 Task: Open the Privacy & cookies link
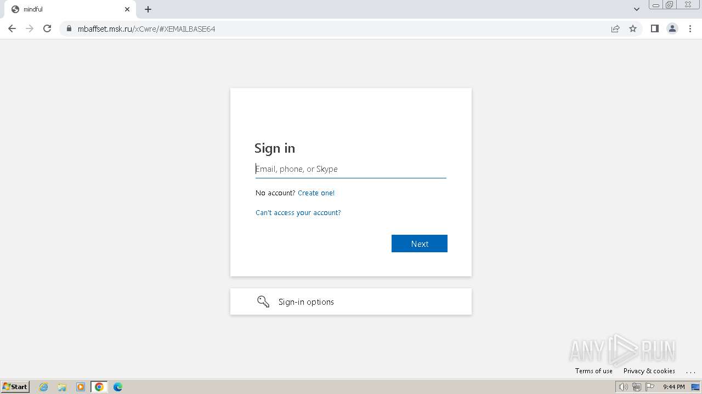(649, 370)
